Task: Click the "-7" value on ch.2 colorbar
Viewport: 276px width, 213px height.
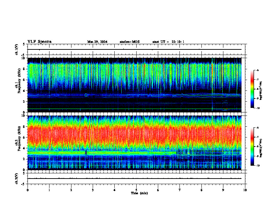Action: (x=257, y=137)
